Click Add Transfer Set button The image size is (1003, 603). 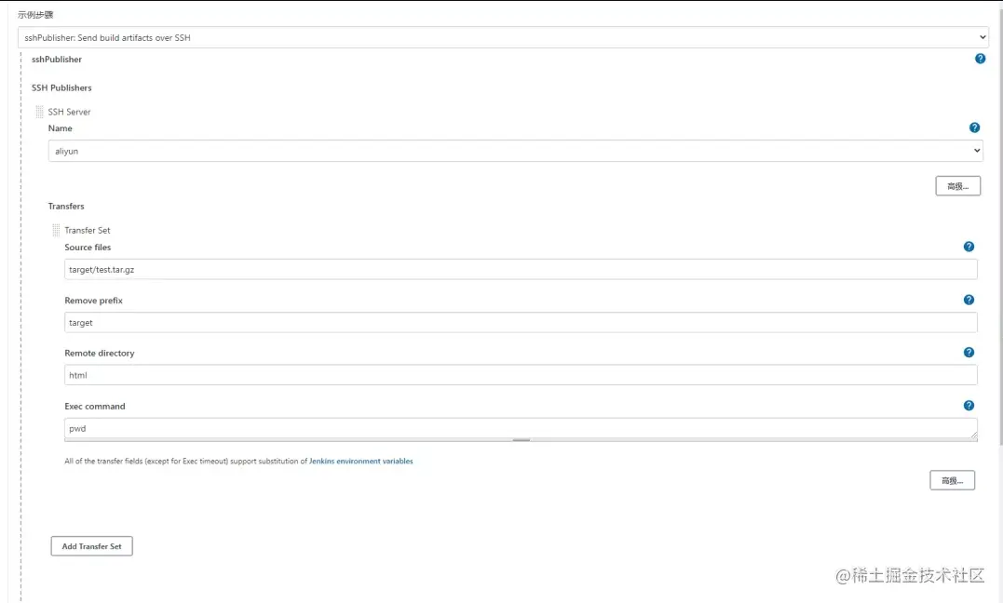pyautogui.click(x=91, y=546)
